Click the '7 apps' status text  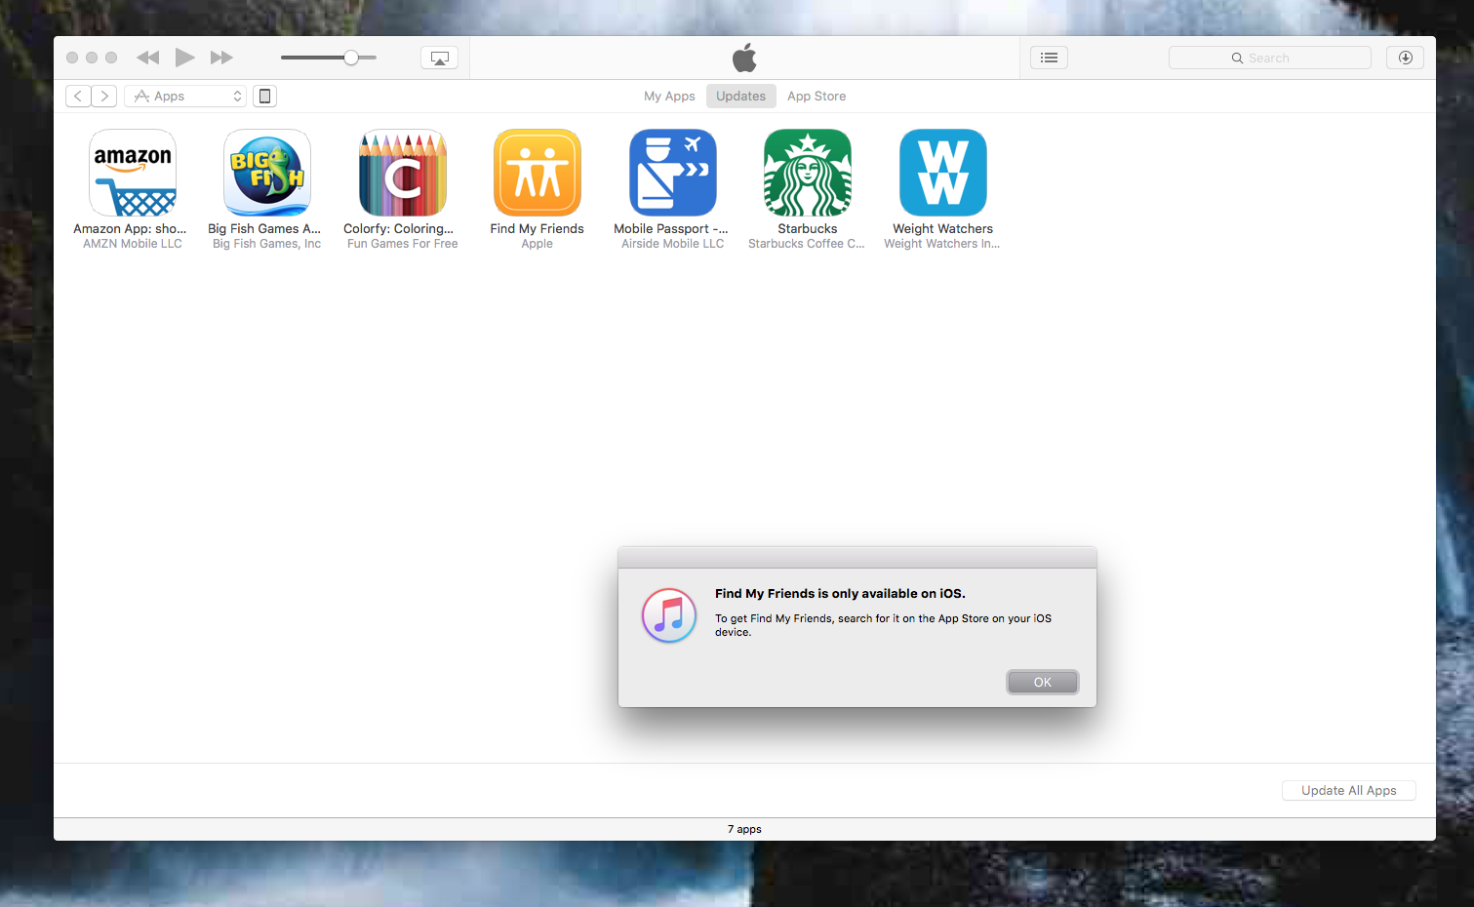point(744,829)
